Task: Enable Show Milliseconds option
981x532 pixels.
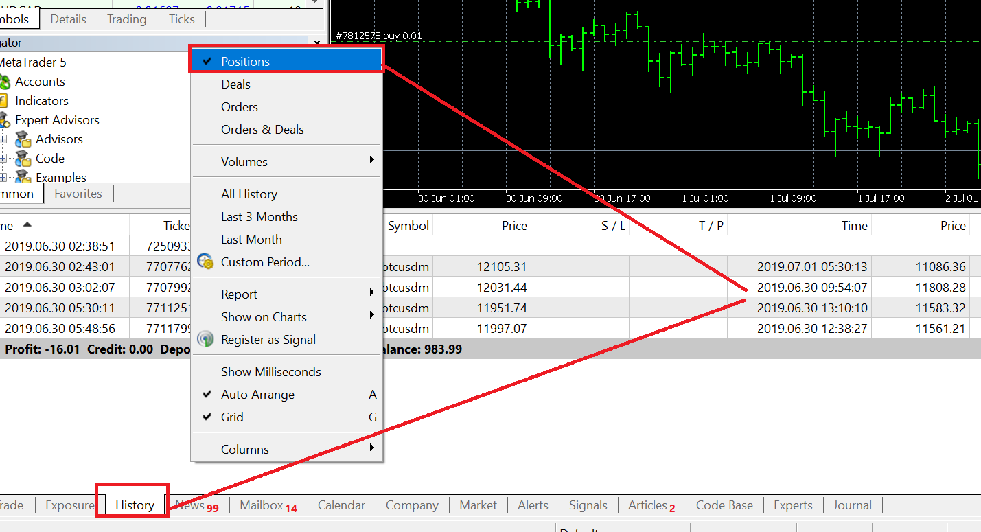Action: [286, 371]
